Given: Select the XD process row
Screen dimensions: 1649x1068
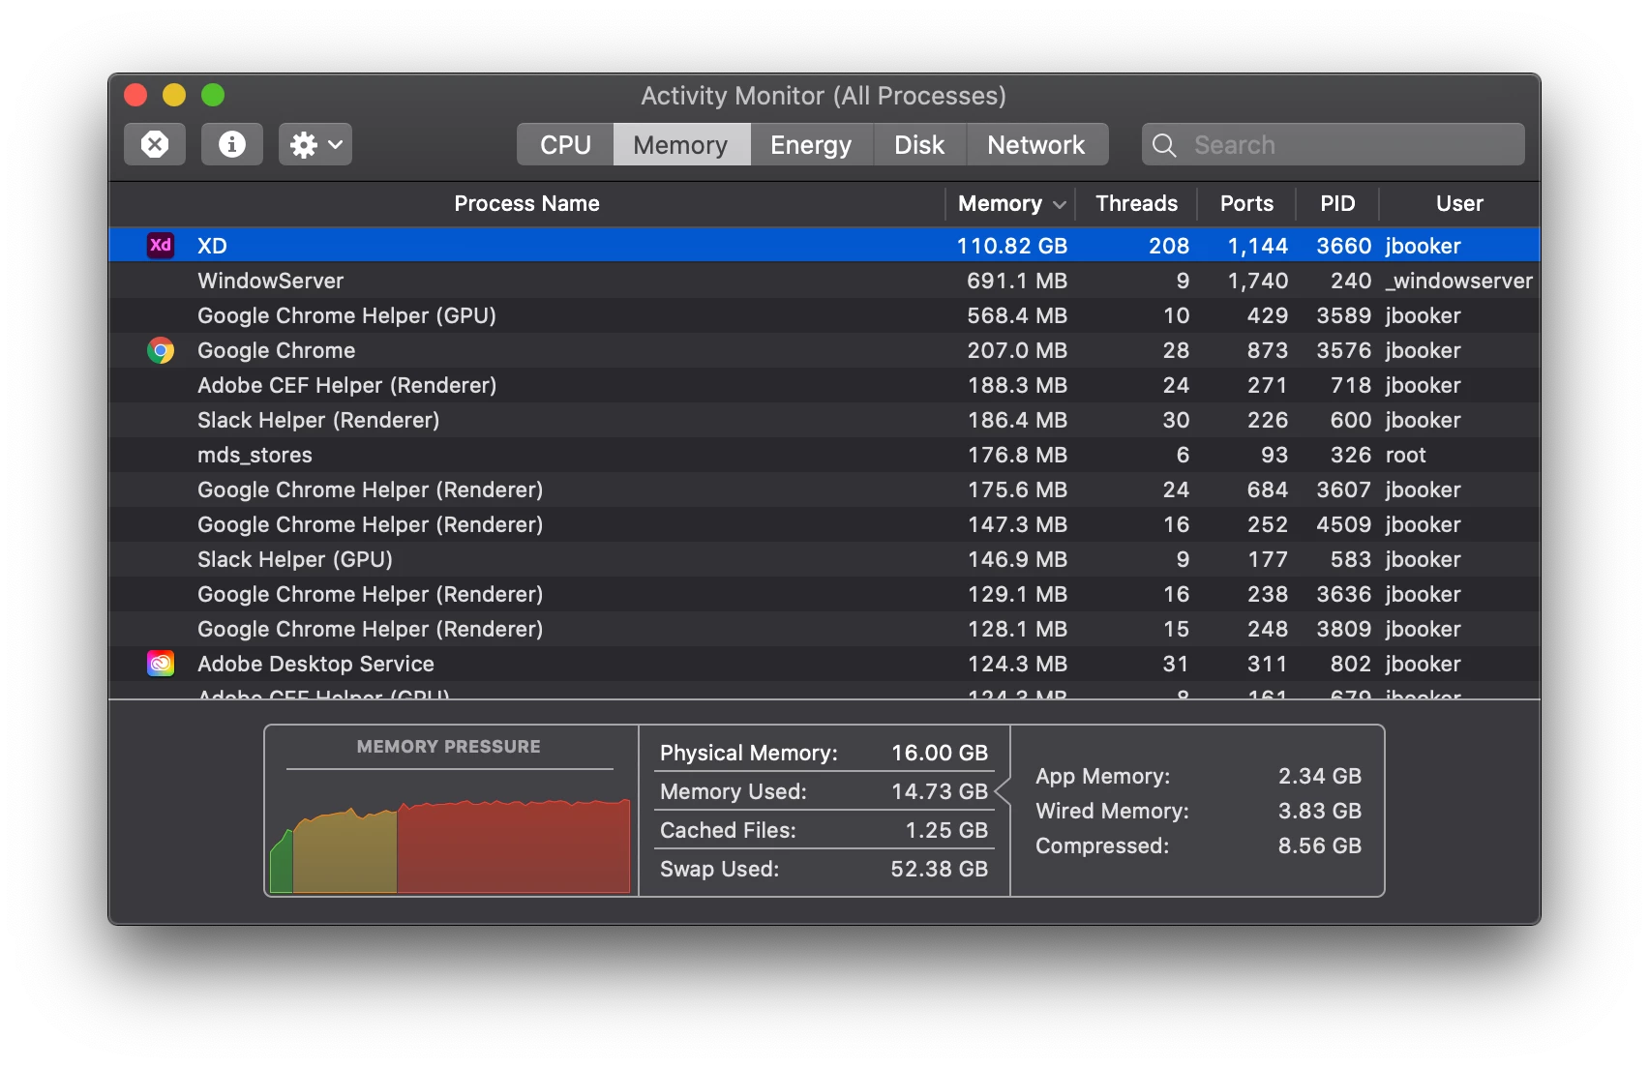Looking at the screenshot, I should (x=824, y=245).
